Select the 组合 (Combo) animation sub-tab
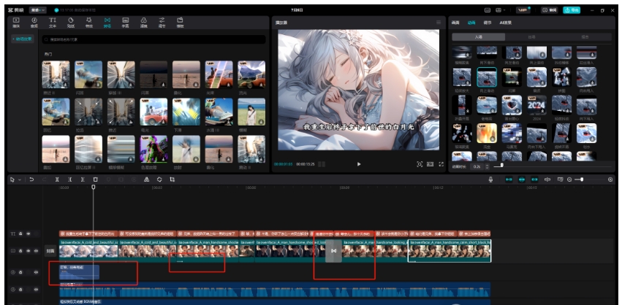Viewport: 622px width, 305px height. [585, 36]
